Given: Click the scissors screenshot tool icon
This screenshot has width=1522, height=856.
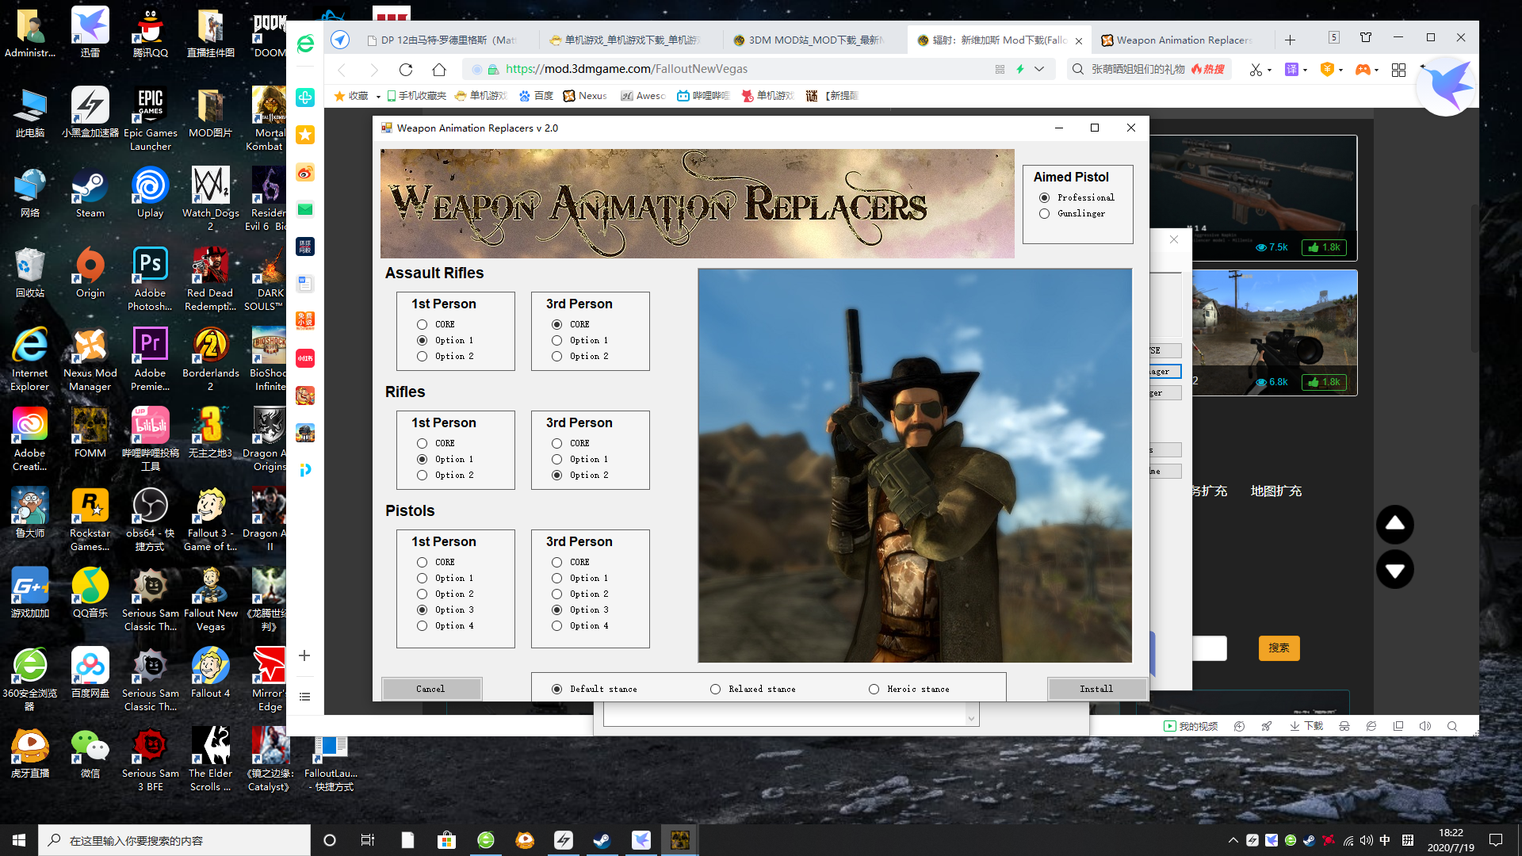Looking at the screenshot, I should tap(1255, 70).
